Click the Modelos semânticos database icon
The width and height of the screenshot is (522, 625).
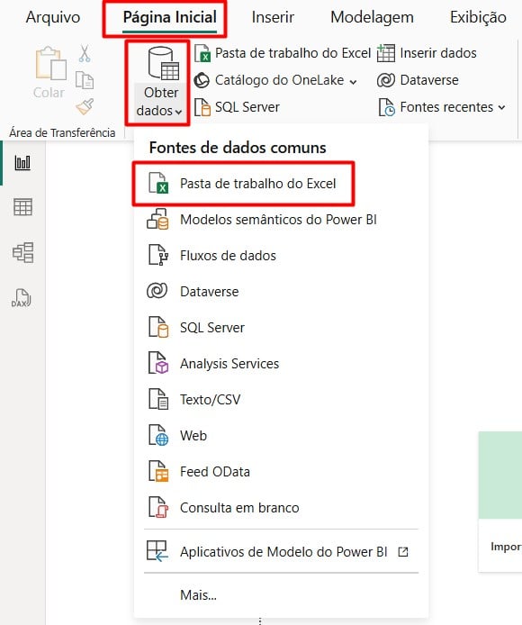click(157, 219)
